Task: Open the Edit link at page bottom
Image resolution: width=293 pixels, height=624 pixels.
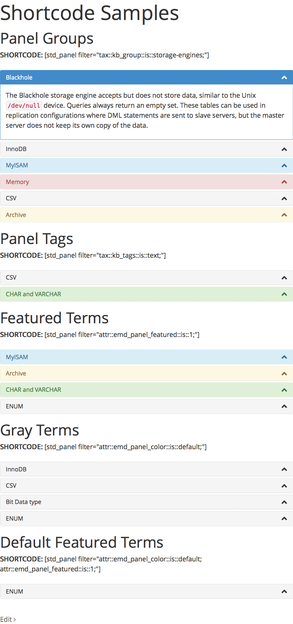Action: pos(8,619)
